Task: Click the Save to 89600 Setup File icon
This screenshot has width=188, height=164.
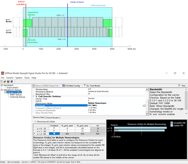Action: click(34, 86)
